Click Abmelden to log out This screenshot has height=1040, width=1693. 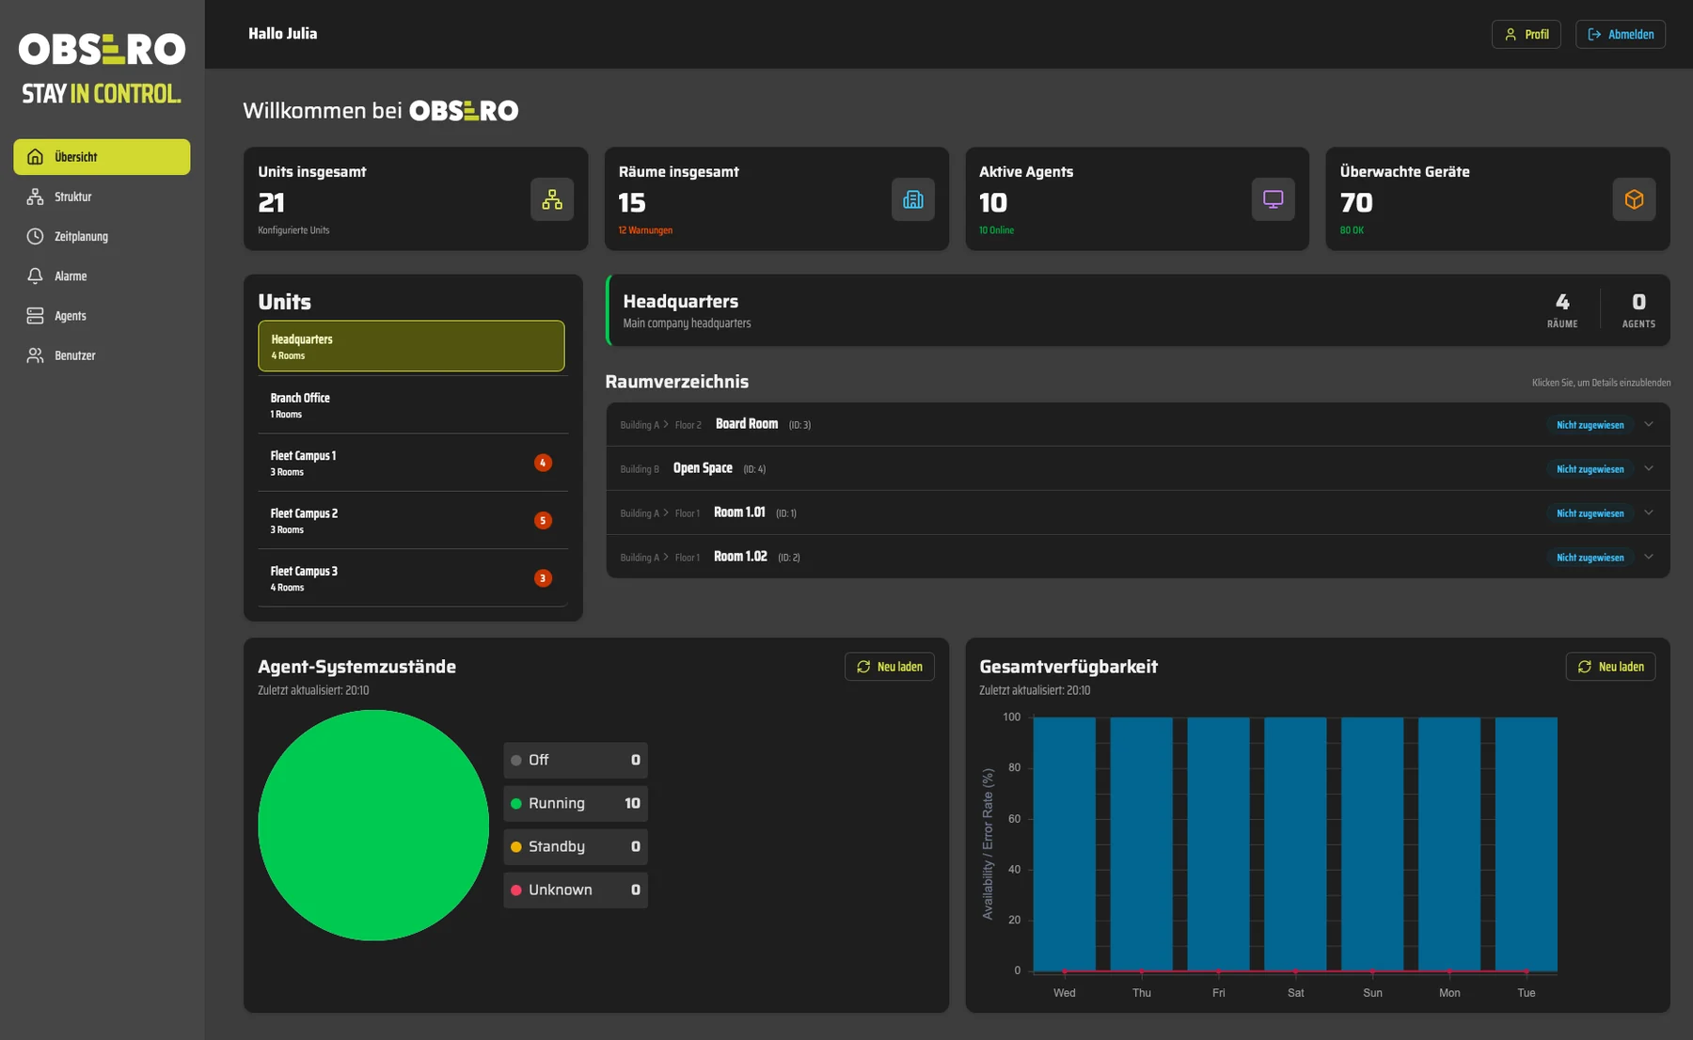coord(1621,34)
